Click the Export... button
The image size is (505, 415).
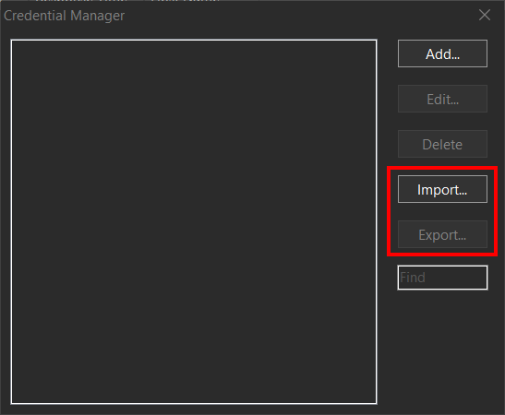pyautogui.click(x=442, y=234)
